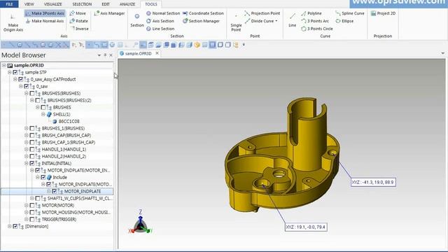The image size is (448, 252).
Task: Use the Rotate axis tool
Action: coord(79,21)
